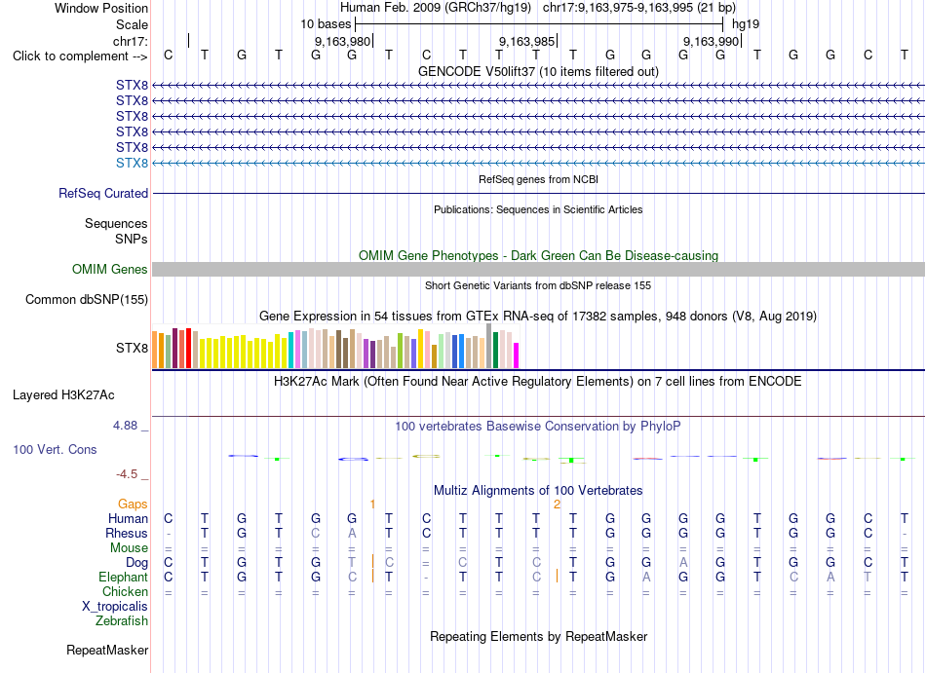Click the orange gap marker 1 in Gaps row
This screenshot has width=926, height=673.
[372, 504]
